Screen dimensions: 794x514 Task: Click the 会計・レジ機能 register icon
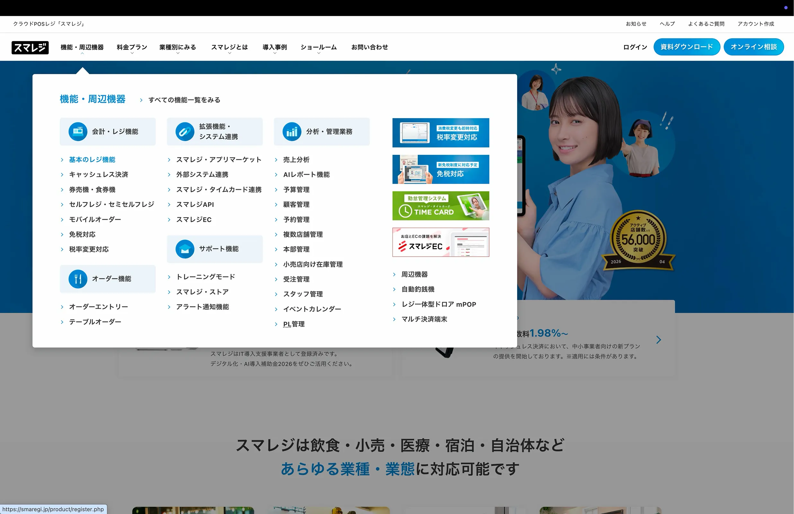[x=78, y=131]
